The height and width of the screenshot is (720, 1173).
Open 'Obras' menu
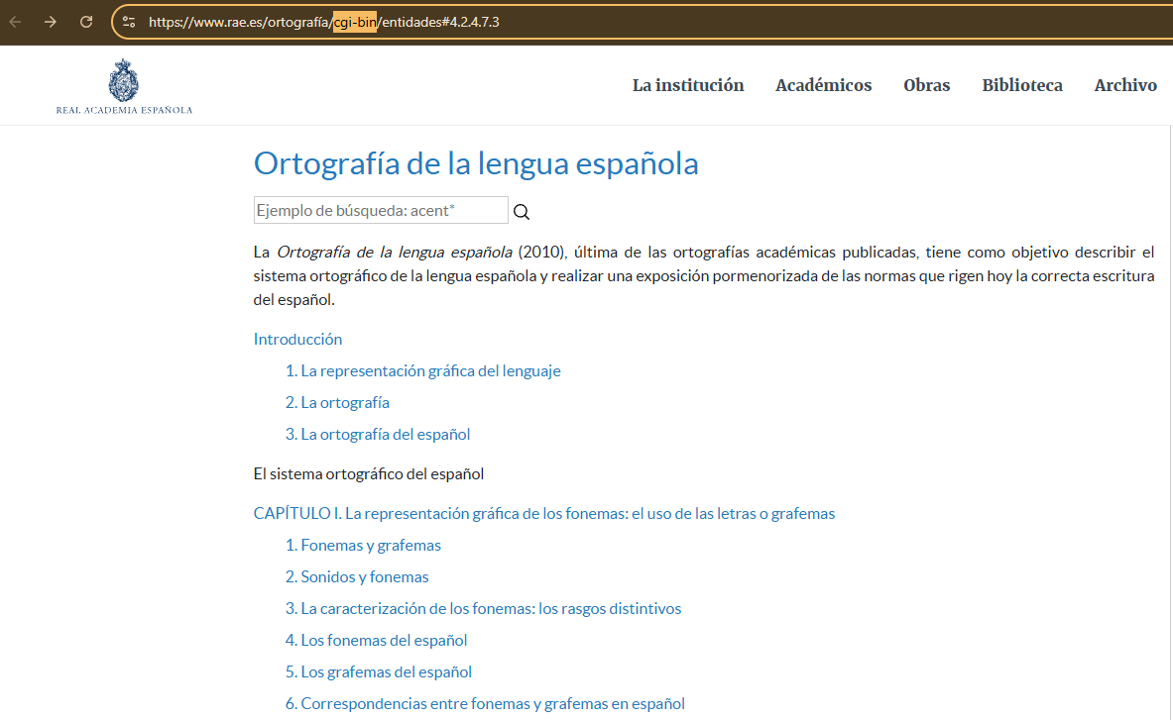point(927,85)
